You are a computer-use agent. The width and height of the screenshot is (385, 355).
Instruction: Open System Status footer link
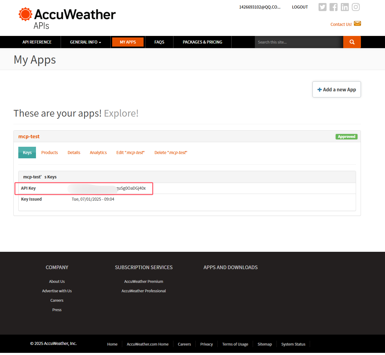click(x=293, y=344)
